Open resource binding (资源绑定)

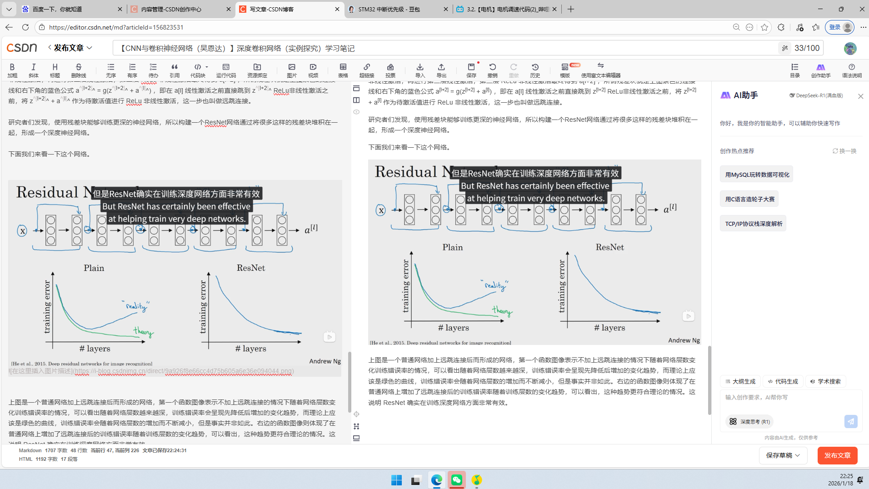257,70
